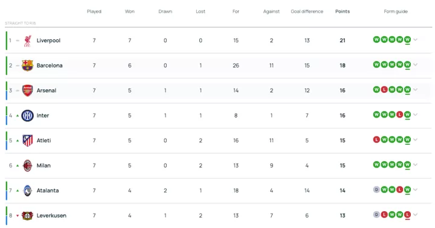The image size is (435, 228).
Task: Click Atalanta's grey D form result
Action: (x=376, y=189)
